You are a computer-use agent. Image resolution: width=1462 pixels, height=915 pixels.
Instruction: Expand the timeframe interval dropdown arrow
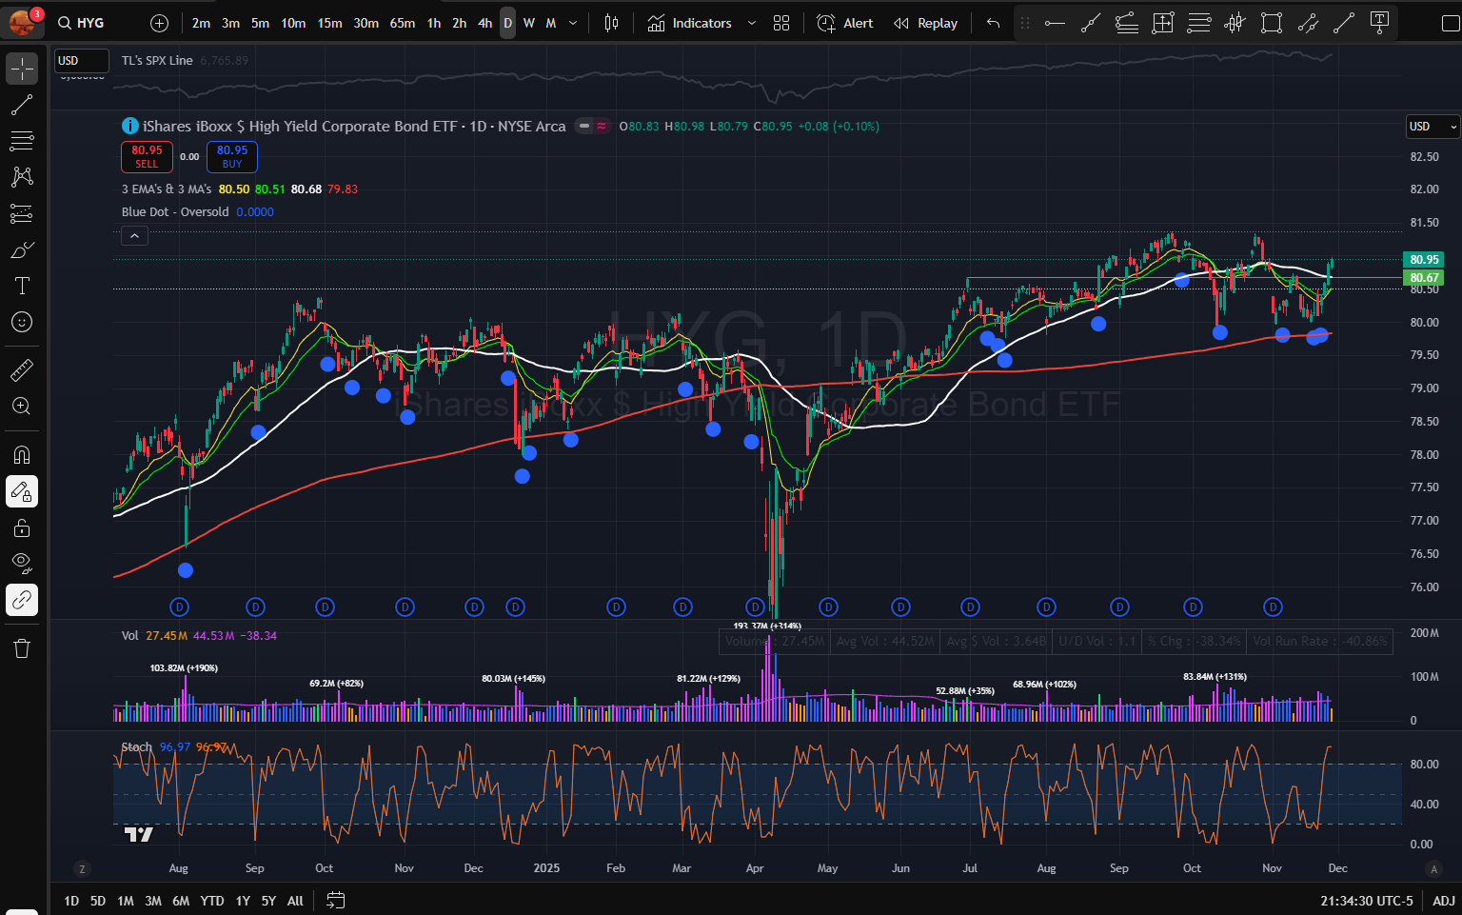pos(572,23)
